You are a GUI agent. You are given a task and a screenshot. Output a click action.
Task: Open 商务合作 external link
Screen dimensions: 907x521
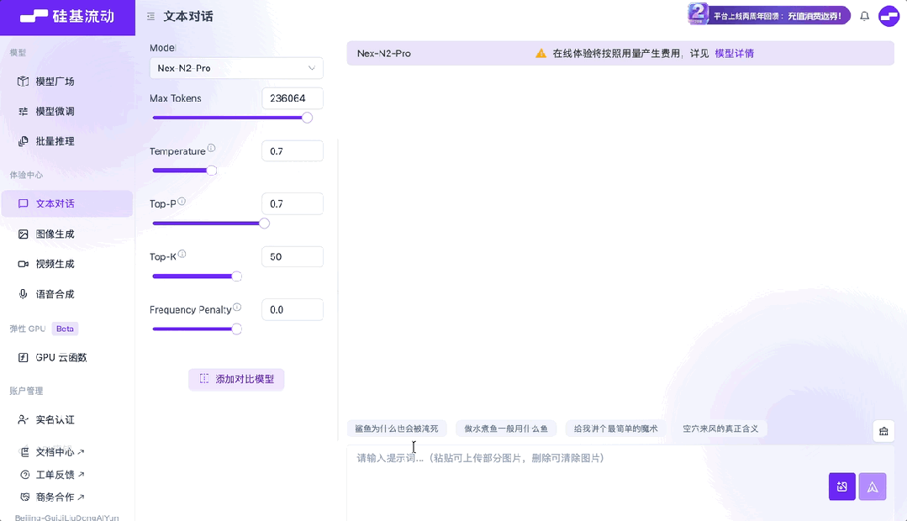(x=61, y=497)
